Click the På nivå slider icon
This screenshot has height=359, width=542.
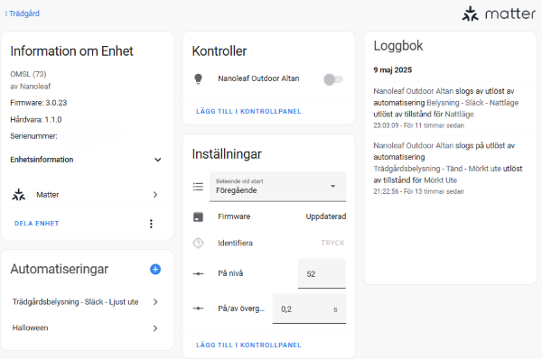pos(198,273)
